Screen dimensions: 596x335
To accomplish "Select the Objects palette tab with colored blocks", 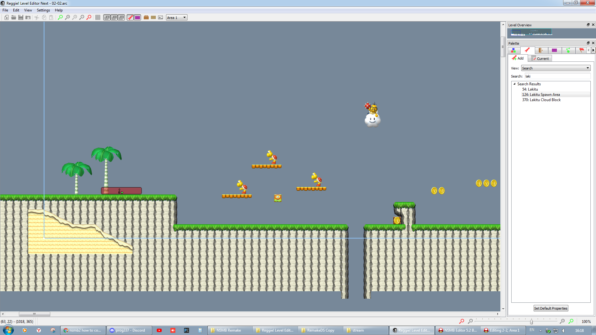I will (513, 50).
